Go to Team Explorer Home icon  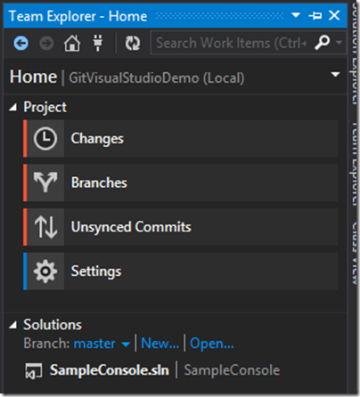pos(72,43)
